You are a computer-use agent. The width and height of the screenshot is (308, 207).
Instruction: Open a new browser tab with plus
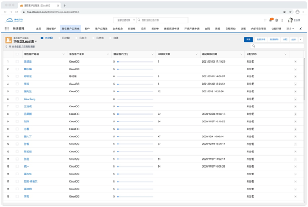tap(65, 6)
